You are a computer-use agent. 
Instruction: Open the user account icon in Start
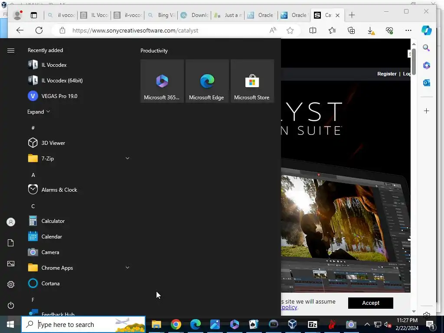point(11,222)
